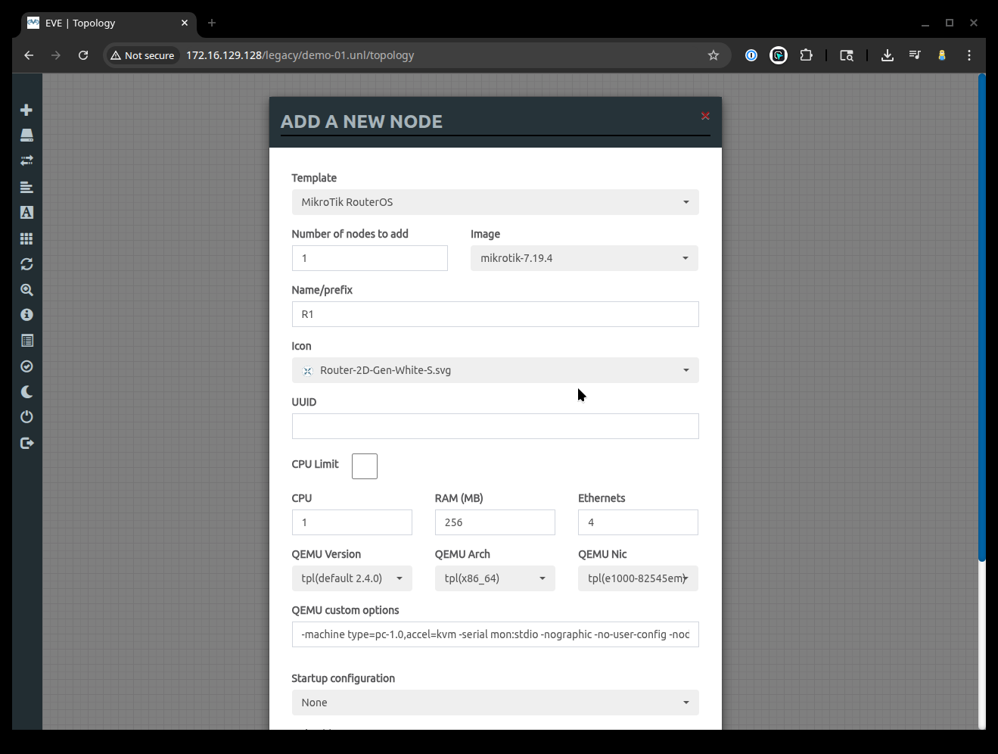The width and height of the screenshot is (998, 754).
Task: Click the Refresh topology sidebar icon
Action: click(x=26, y=264)
